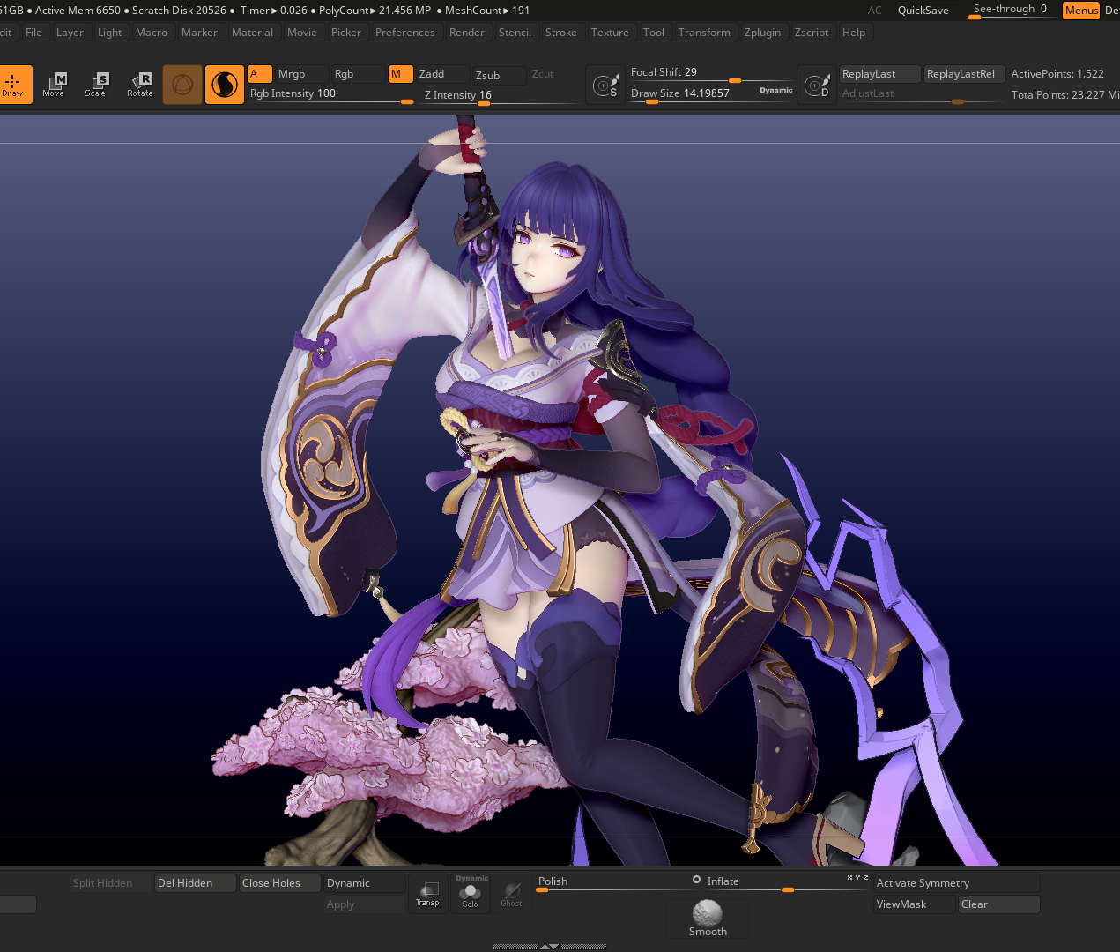The width and height of the screenshot is (1120, 952).
Task: Open the Stroke menu
Action: click(x=561, y=33)
